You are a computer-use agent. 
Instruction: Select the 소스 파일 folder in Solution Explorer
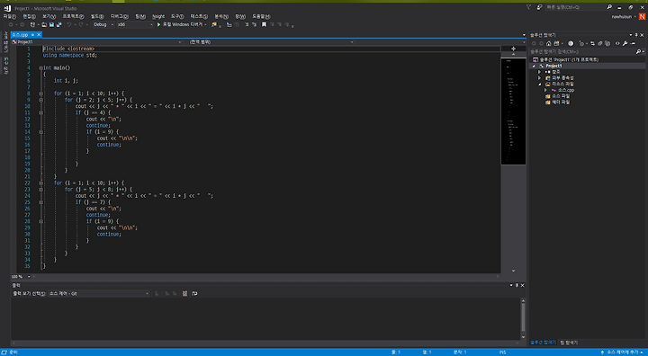point(561,96)
